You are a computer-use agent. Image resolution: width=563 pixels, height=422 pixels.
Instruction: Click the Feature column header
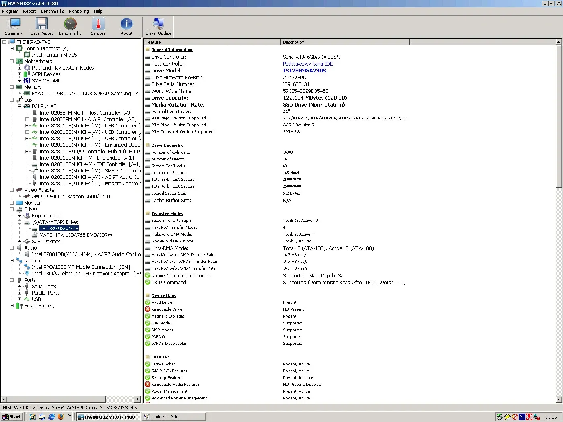(212, 42)
